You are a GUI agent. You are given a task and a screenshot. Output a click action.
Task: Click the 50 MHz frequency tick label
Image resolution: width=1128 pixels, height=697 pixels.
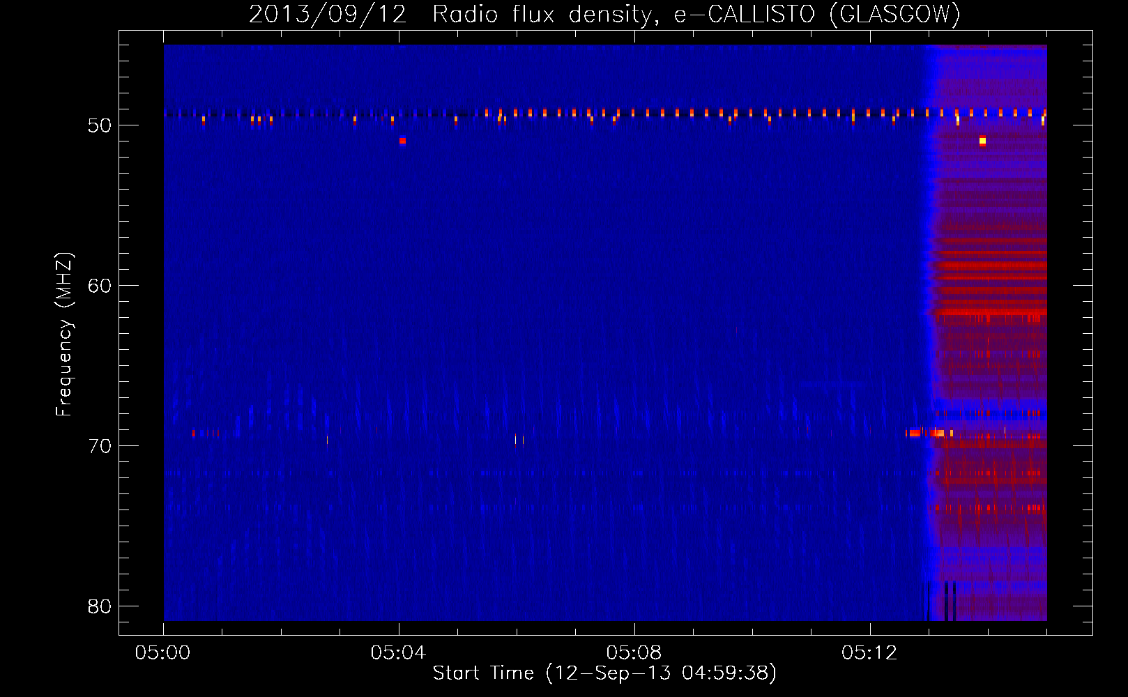(x=100, y=125)
